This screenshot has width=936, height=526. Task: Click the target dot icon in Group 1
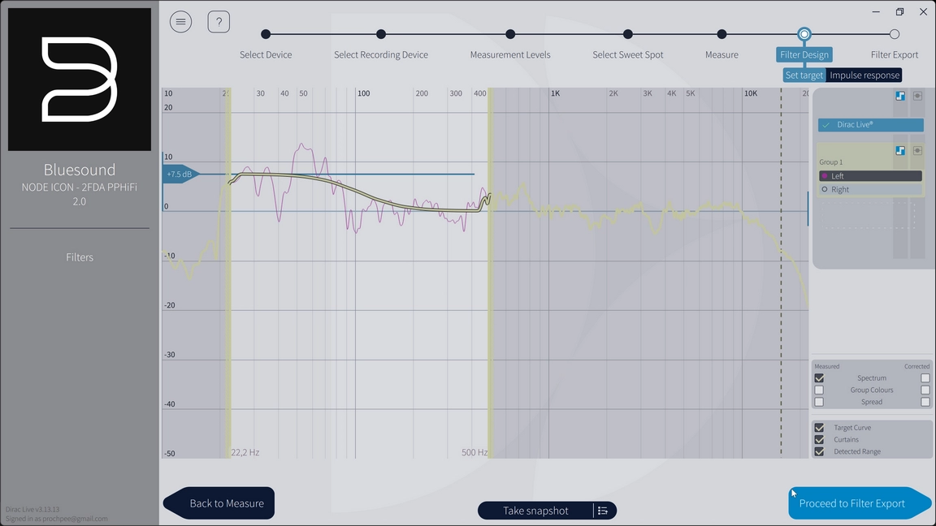(917, 151)
